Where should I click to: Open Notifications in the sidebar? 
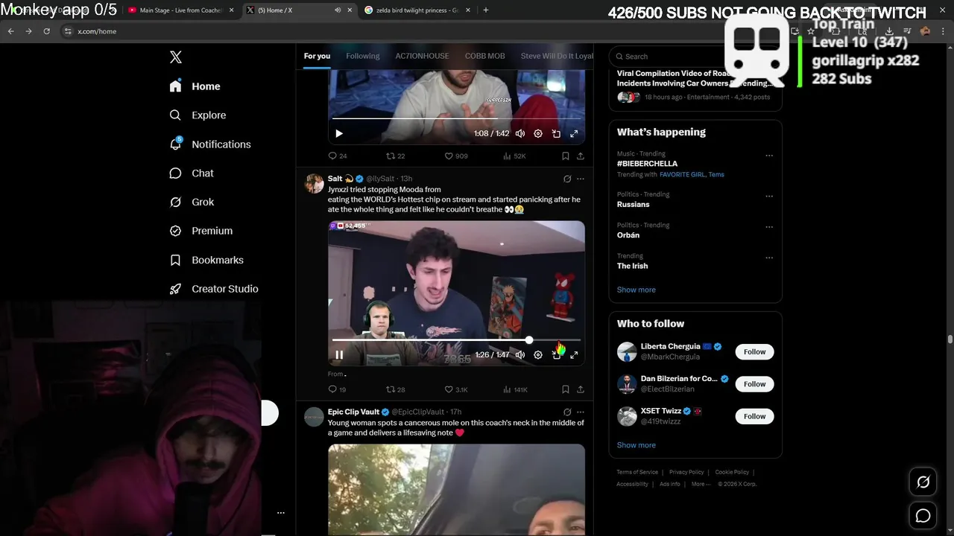click(x=210, y=144)
